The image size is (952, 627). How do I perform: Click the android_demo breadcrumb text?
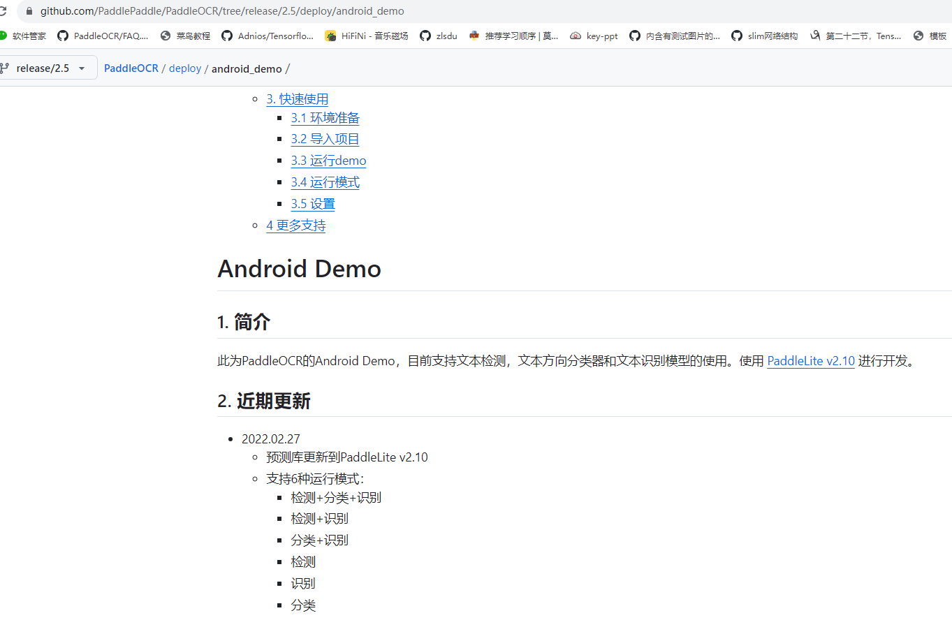247,68
